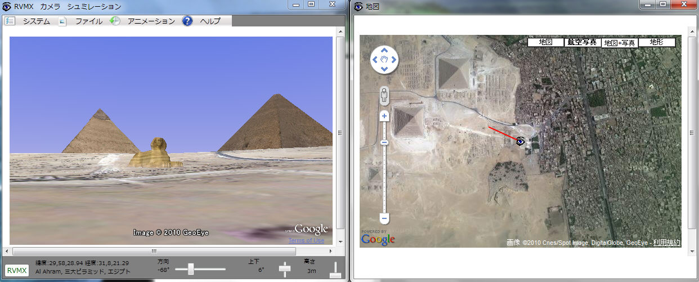The image size is (699, 282).
Task: Switch map to 地図 view
Action: [x=545, y=42]
